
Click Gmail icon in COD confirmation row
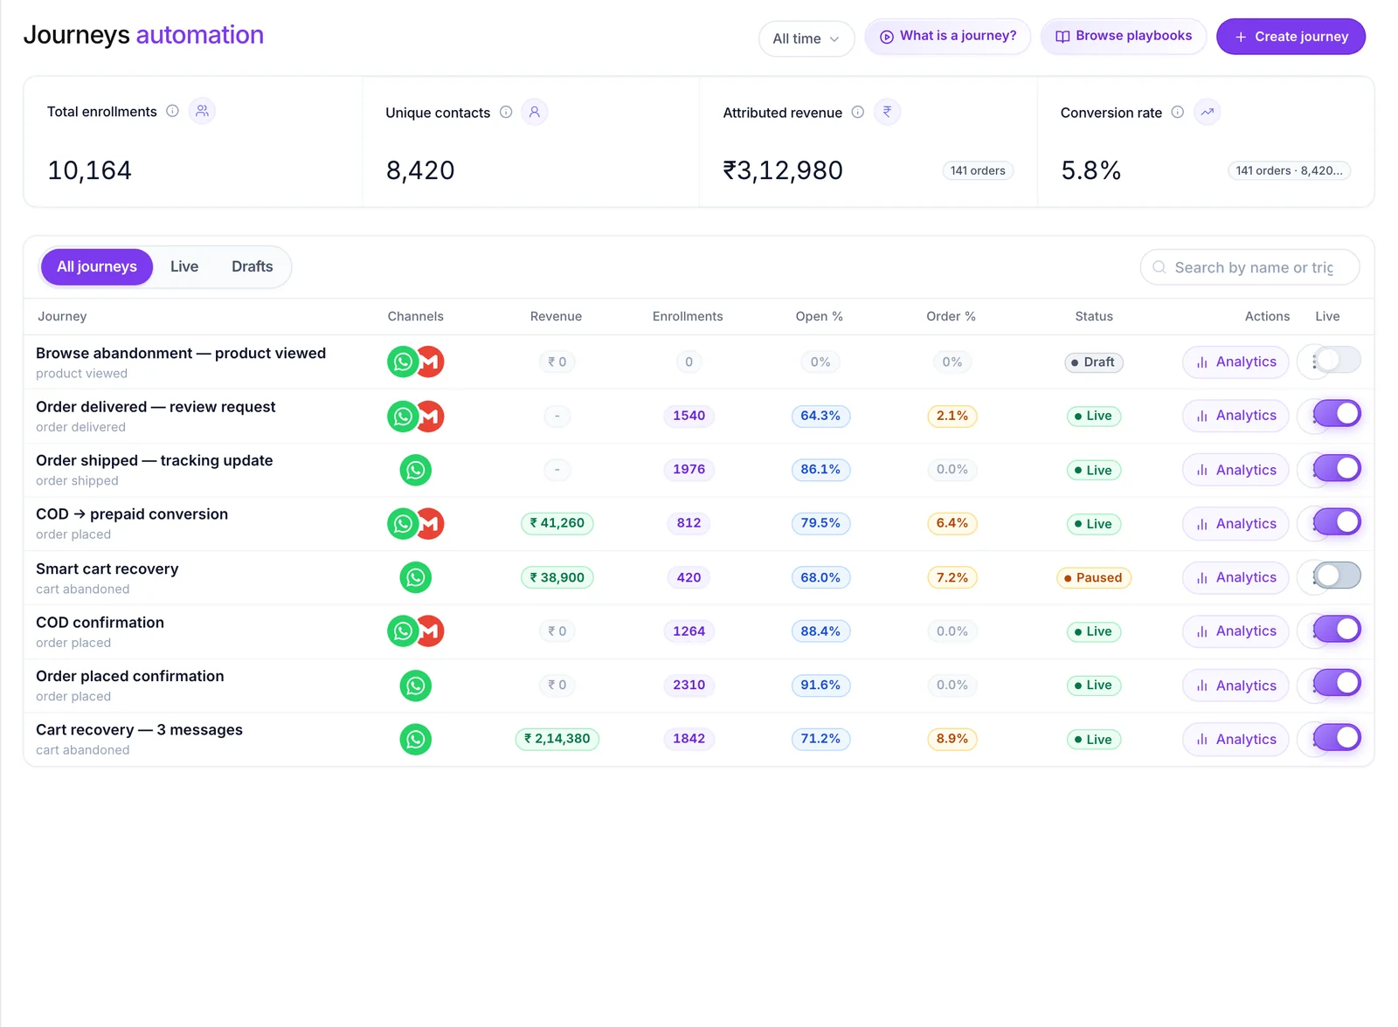(431, 631)
